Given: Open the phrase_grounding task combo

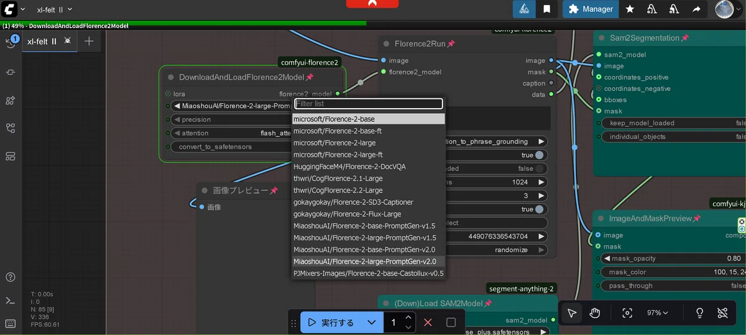Looking at the screenshot, I should (x=496, y=142).
